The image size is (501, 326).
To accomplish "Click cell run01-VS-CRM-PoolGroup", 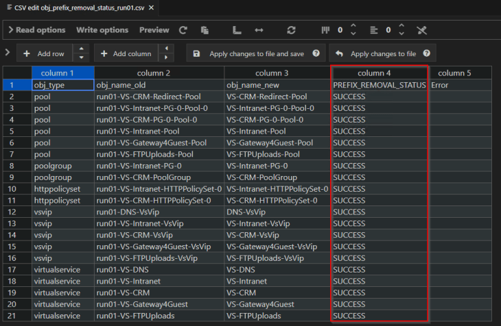I will click(159, 177).
